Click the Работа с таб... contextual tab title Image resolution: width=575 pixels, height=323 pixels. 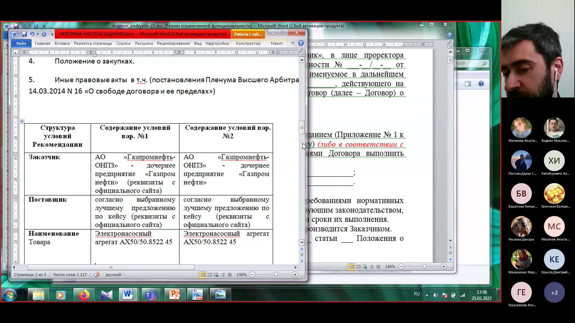(248, 34)
